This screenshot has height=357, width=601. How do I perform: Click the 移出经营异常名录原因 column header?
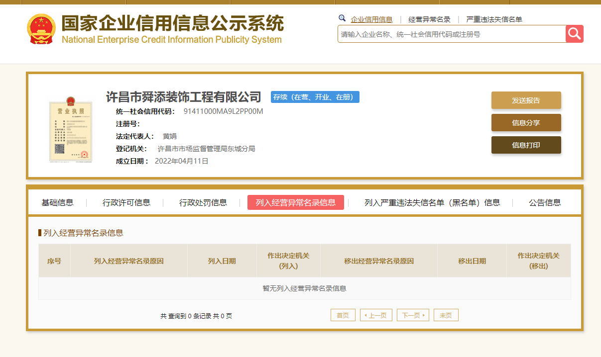[x=379, y=261]
